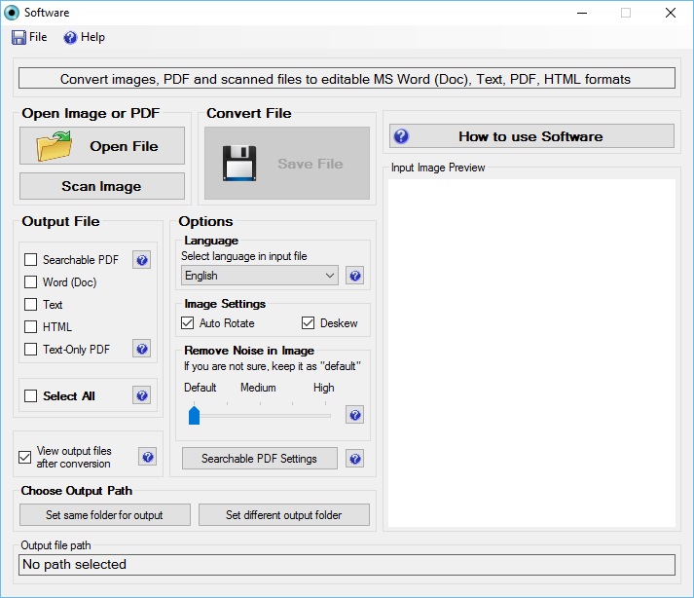Screen dimensions: 694x598
Task: Enable Text-Only PDF output checkbox
Action: [30, 349]
